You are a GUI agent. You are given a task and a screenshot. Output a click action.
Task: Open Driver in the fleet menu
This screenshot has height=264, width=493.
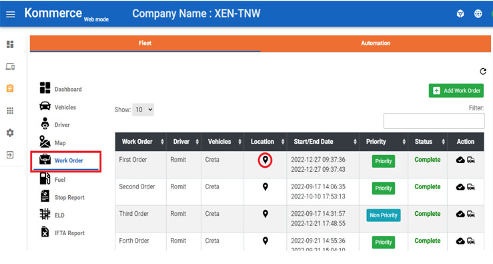(x=55, y=124)
